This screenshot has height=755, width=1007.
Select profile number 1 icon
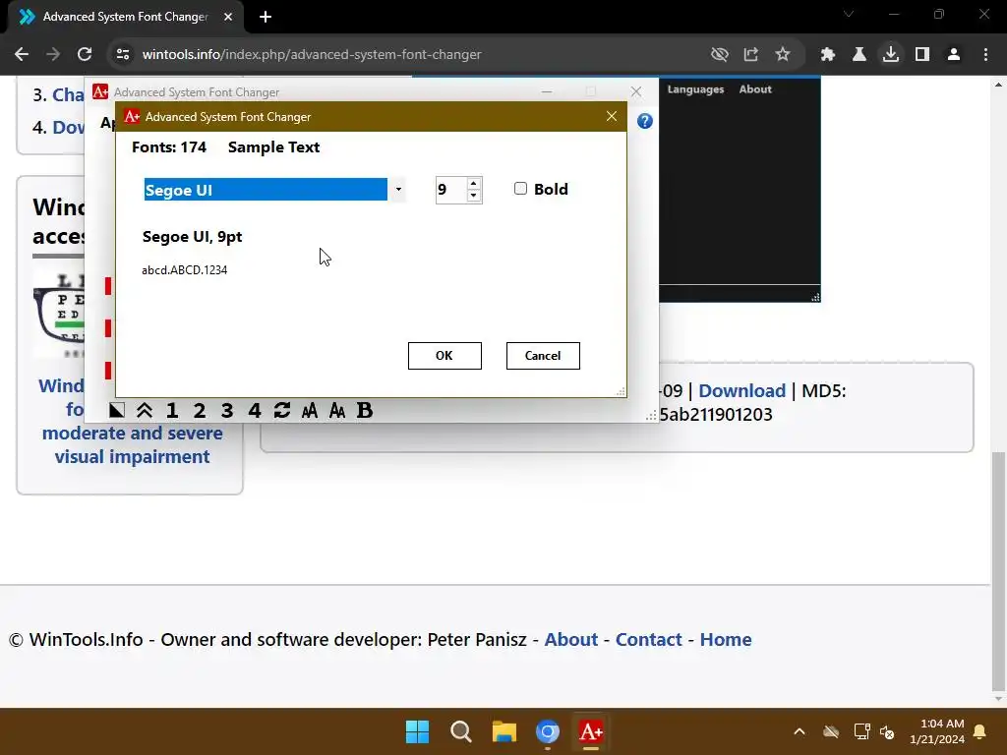(x=172, y=410)
